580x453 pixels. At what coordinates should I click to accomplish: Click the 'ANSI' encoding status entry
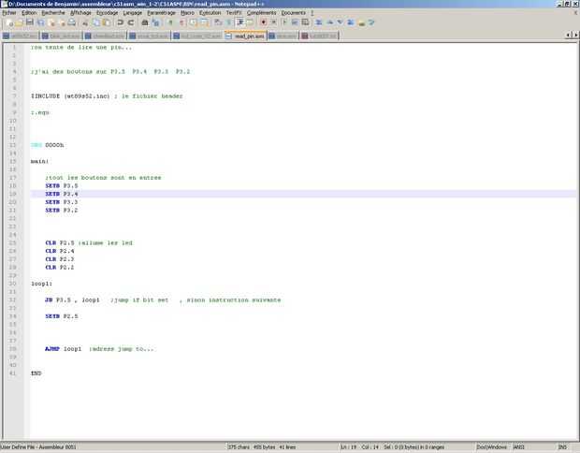pos(518,447)
